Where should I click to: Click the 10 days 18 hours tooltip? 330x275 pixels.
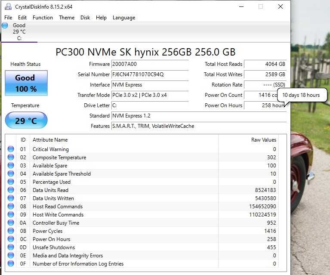(302, 95)
